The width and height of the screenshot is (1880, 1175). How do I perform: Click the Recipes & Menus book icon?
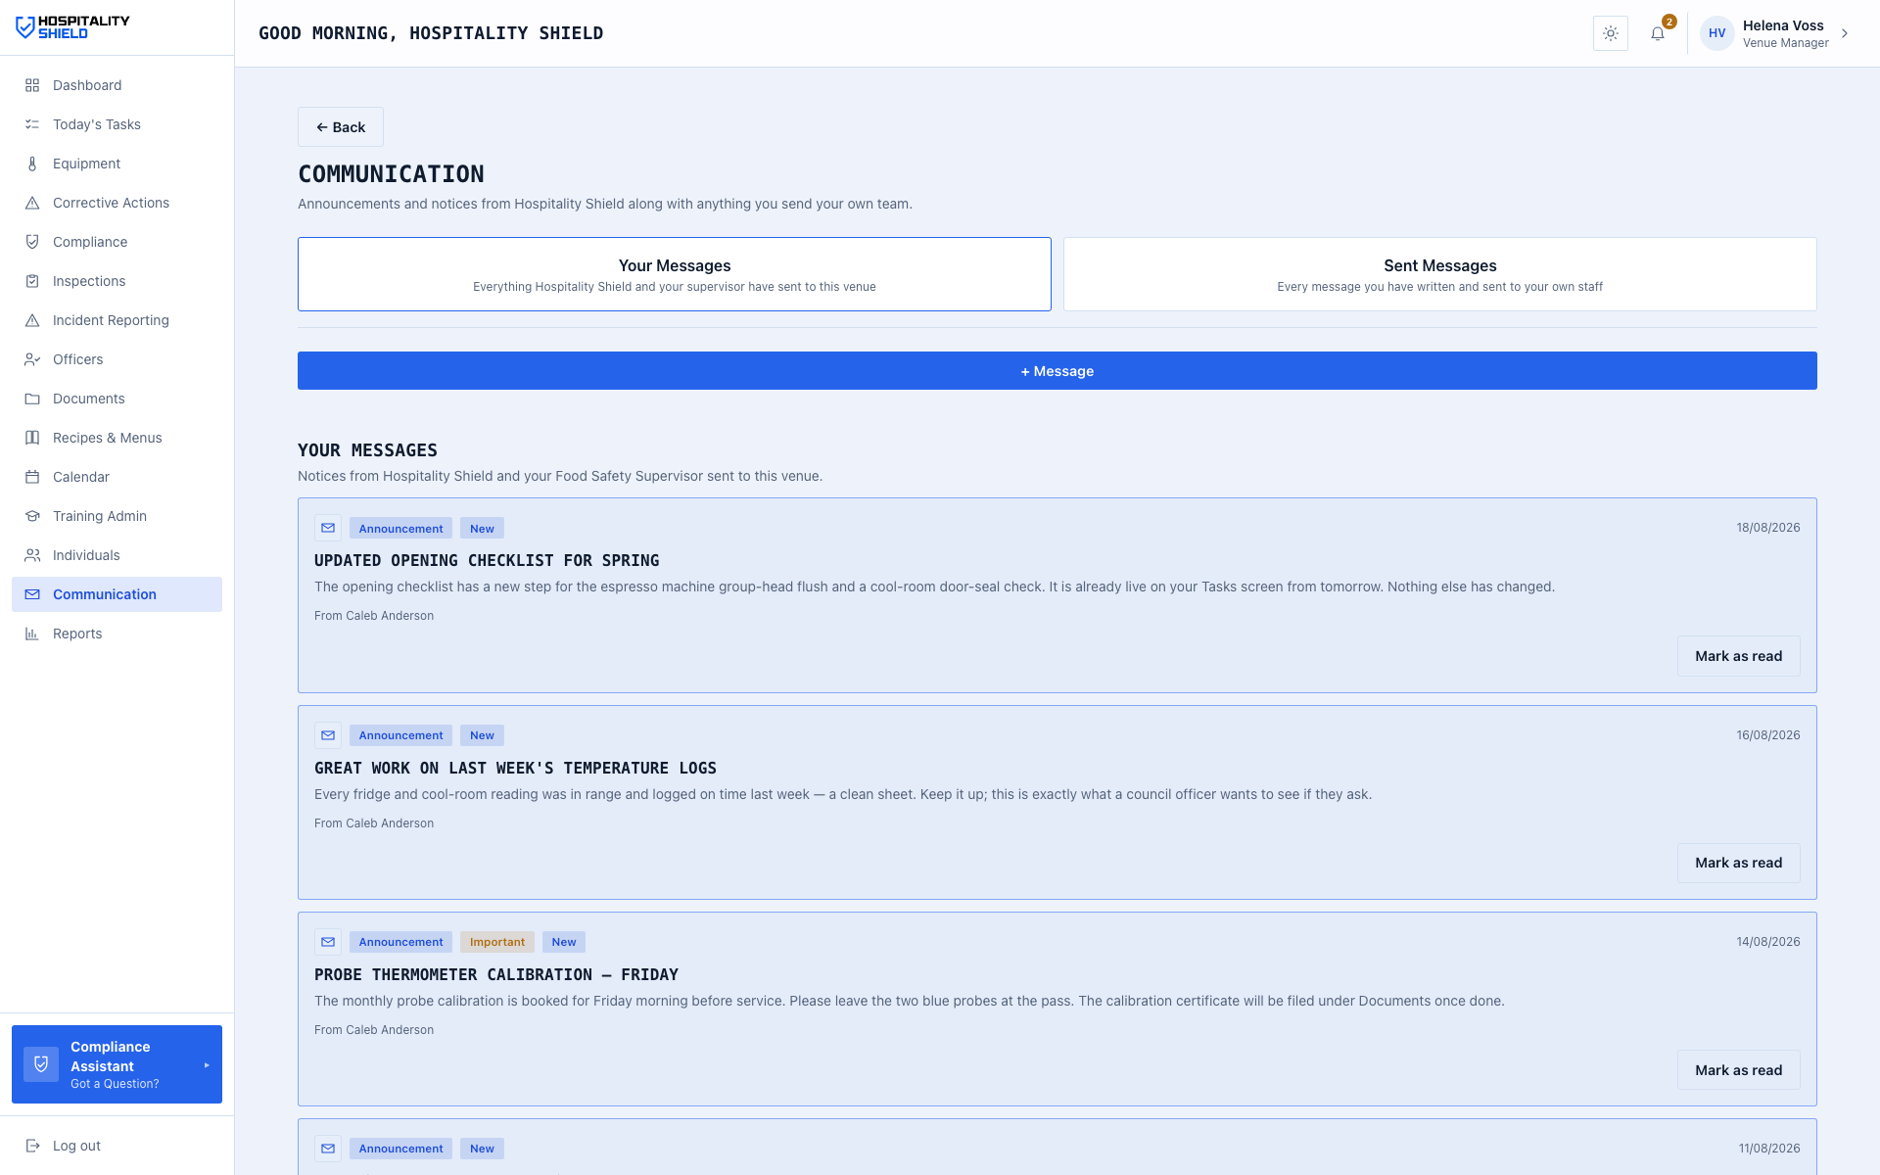32,438
